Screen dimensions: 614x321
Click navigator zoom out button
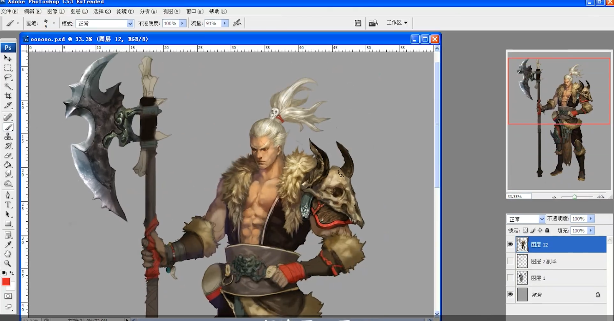click(x=554, y=197)
